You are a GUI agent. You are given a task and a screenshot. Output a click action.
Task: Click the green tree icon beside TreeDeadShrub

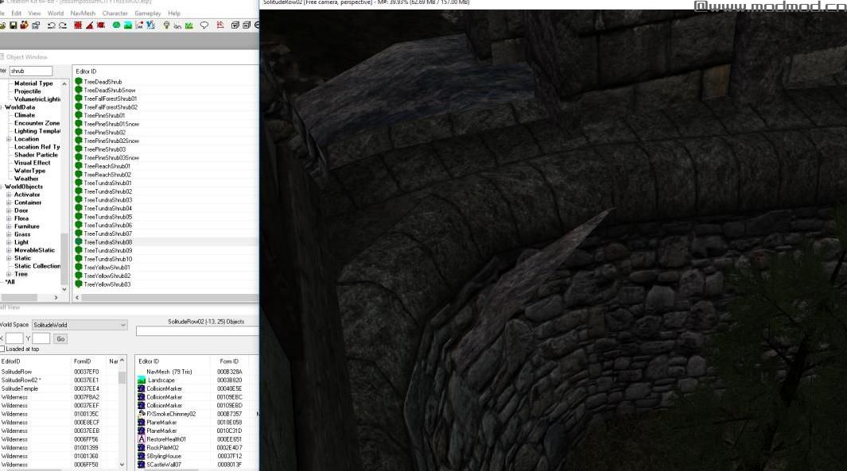78,82
